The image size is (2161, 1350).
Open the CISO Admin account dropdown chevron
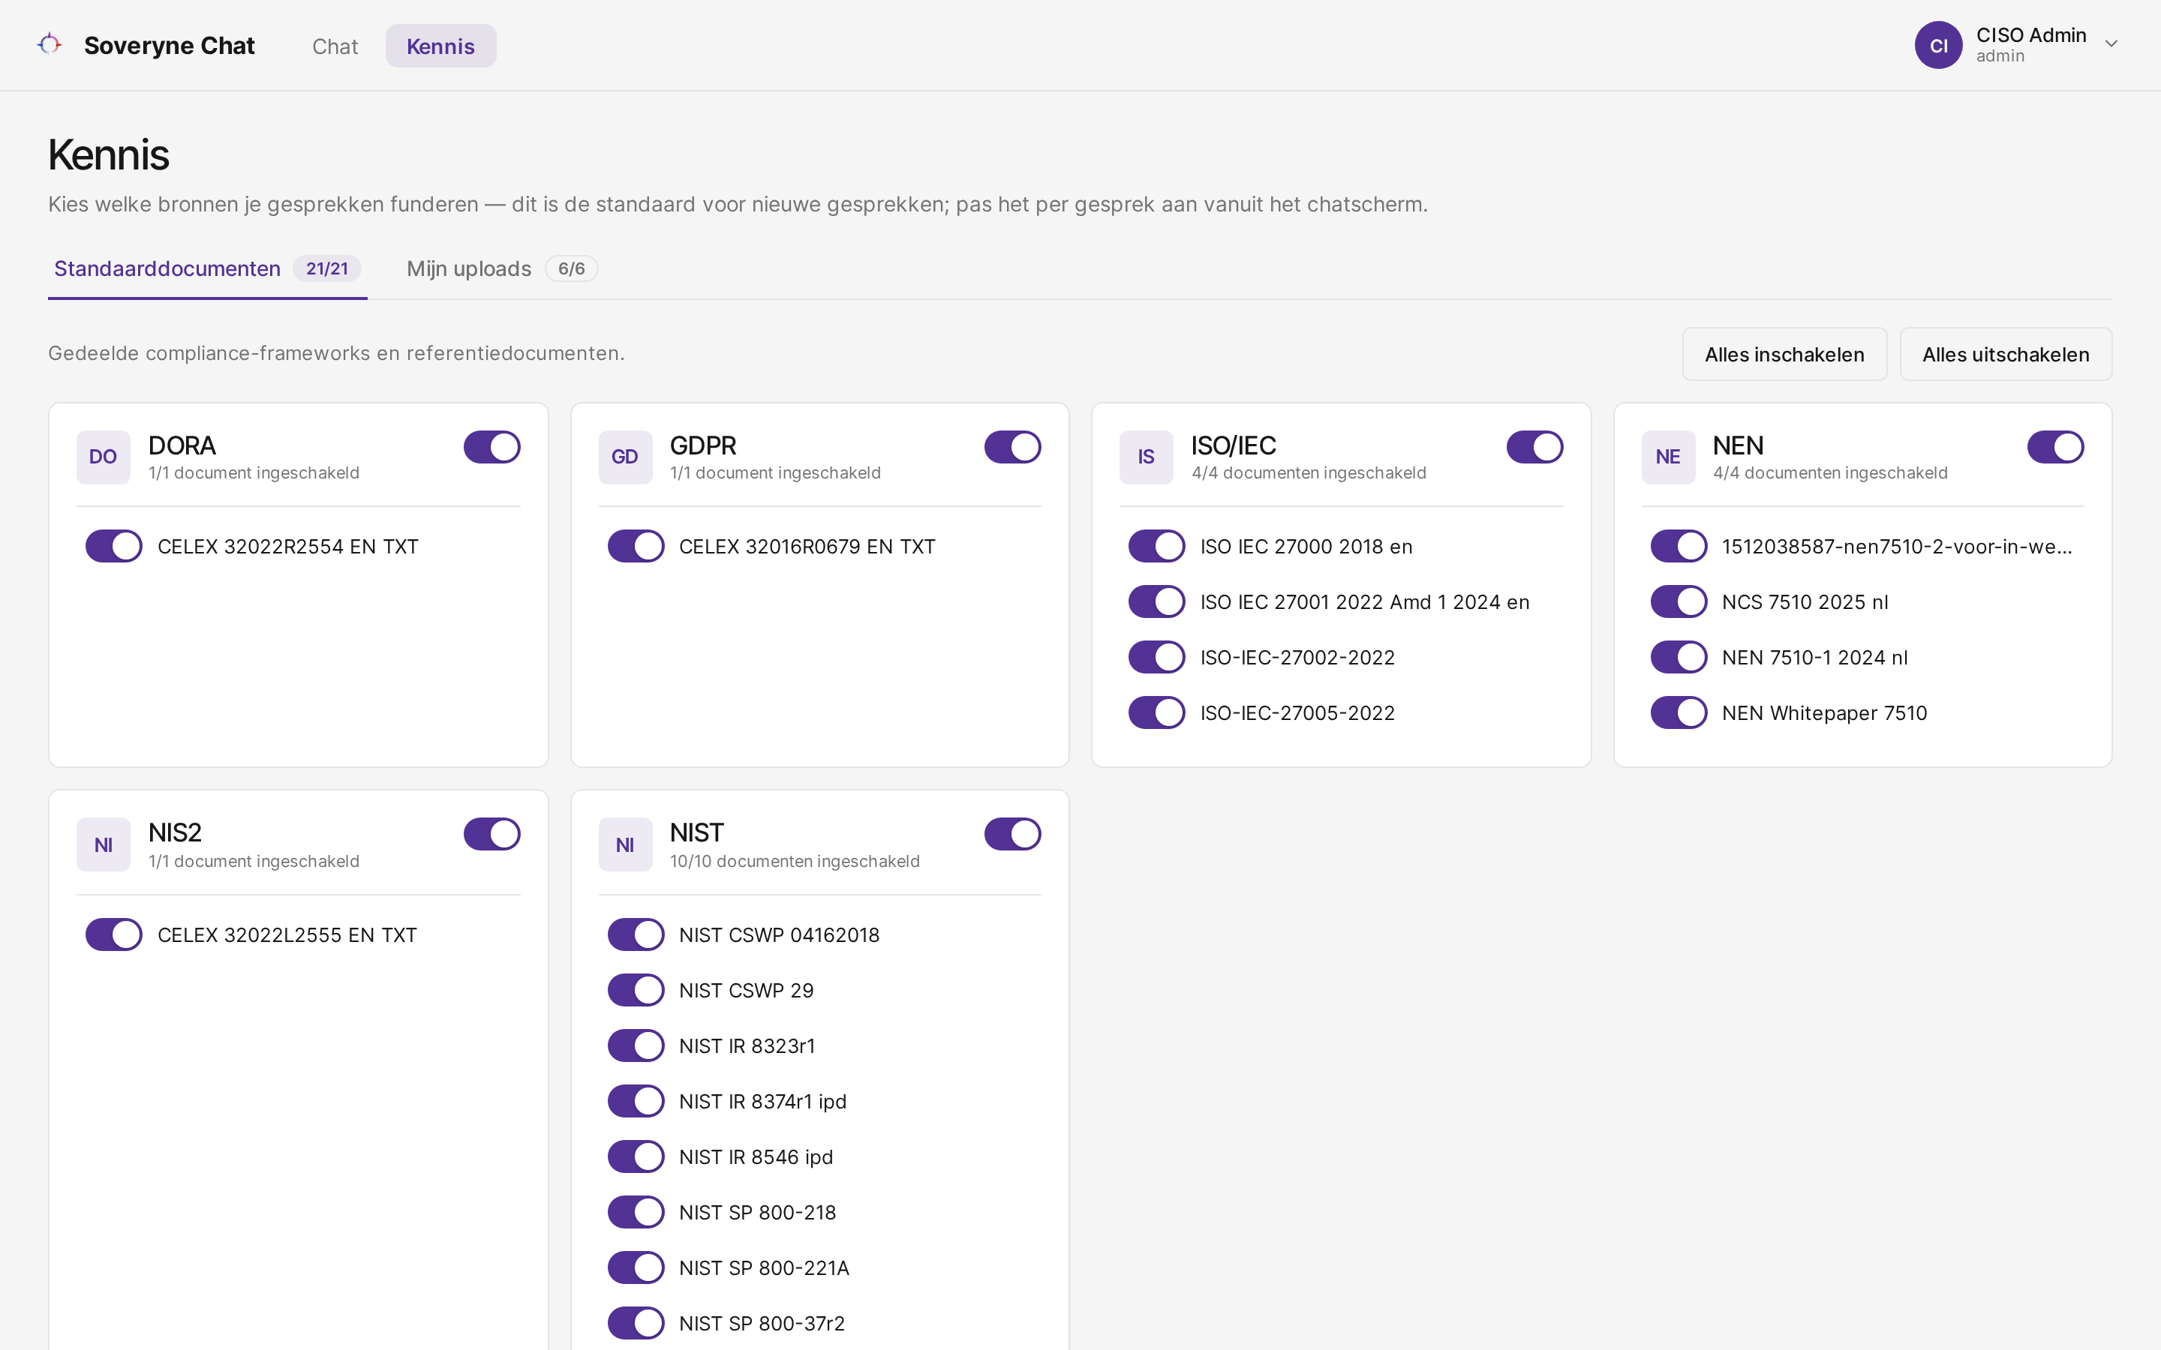coord(2111,45)
